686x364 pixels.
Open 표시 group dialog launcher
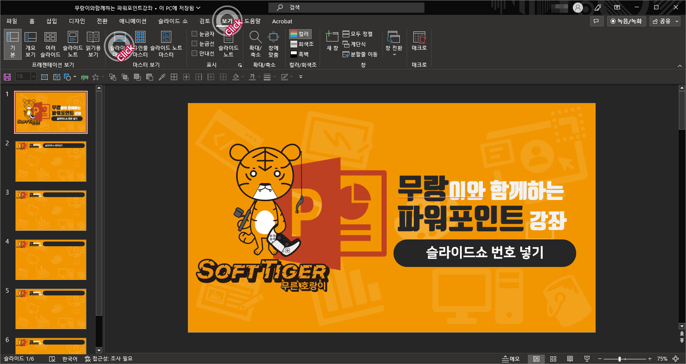point(240,65)
